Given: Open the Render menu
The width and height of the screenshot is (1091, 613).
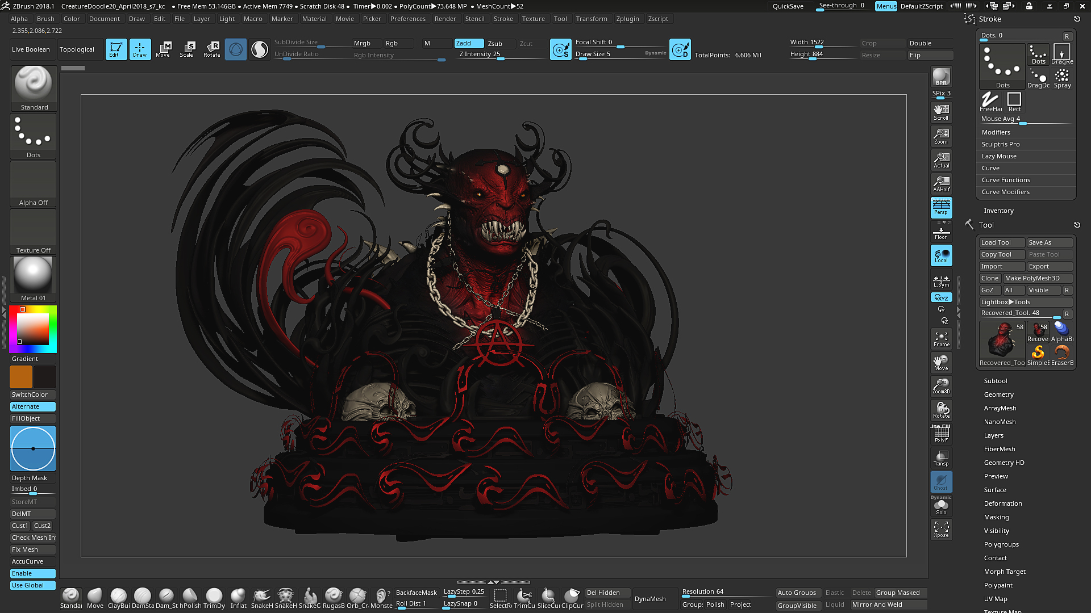Looking at the screenshot, I should [x=445, y=19].
